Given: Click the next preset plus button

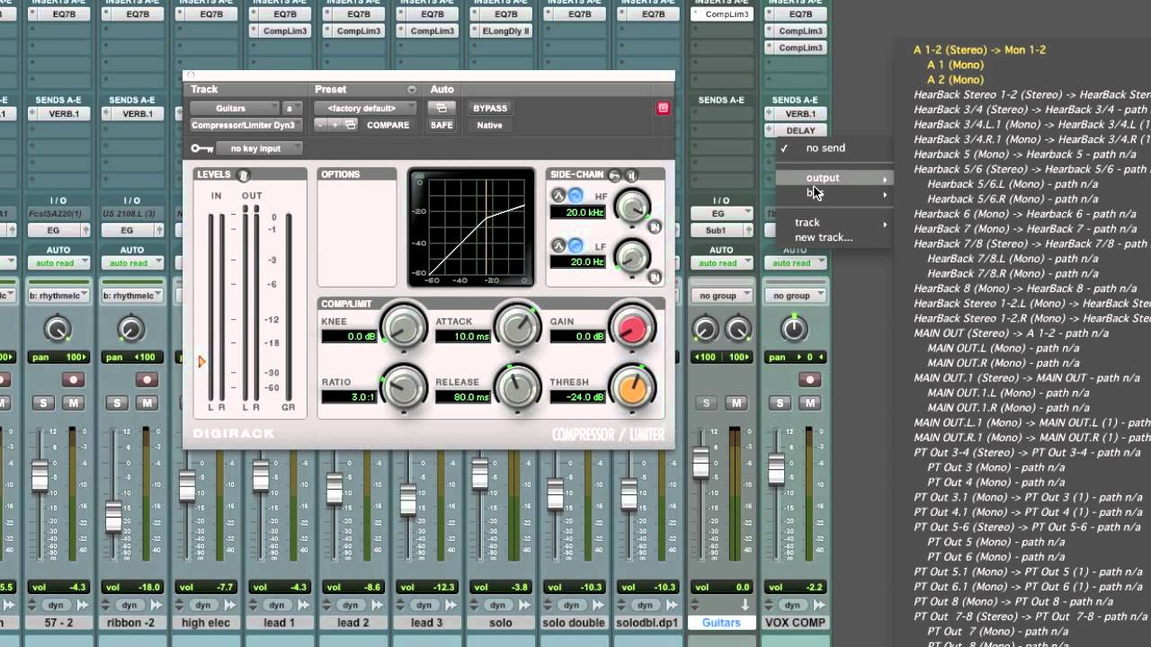Looking at the screenshot, I should pos(334,125).
